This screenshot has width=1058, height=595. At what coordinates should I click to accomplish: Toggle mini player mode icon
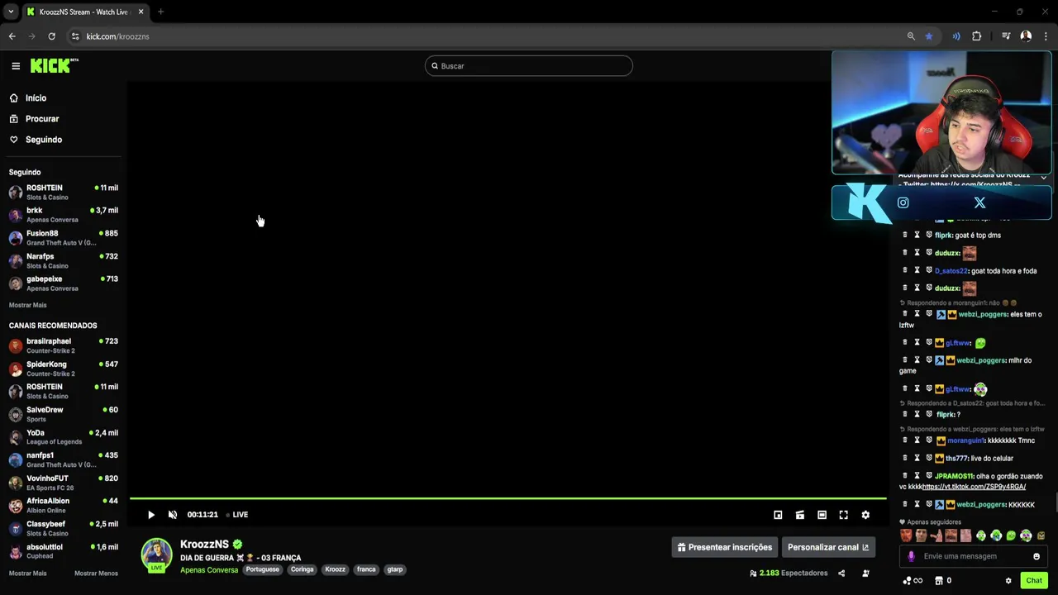tap(778, 515)
